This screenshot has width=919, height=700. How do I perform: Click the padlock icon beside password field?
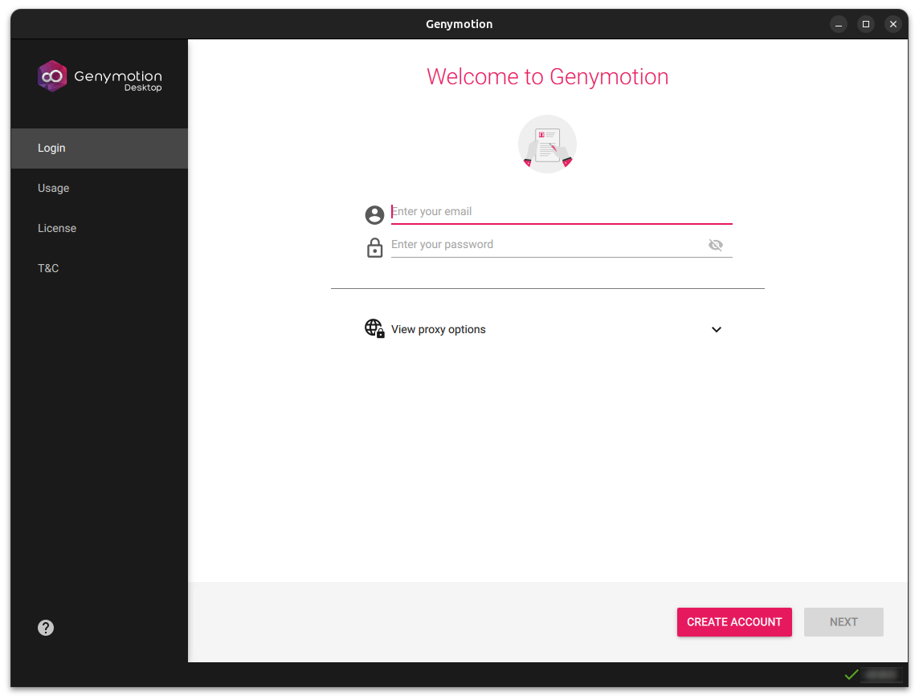coord(374,247)
